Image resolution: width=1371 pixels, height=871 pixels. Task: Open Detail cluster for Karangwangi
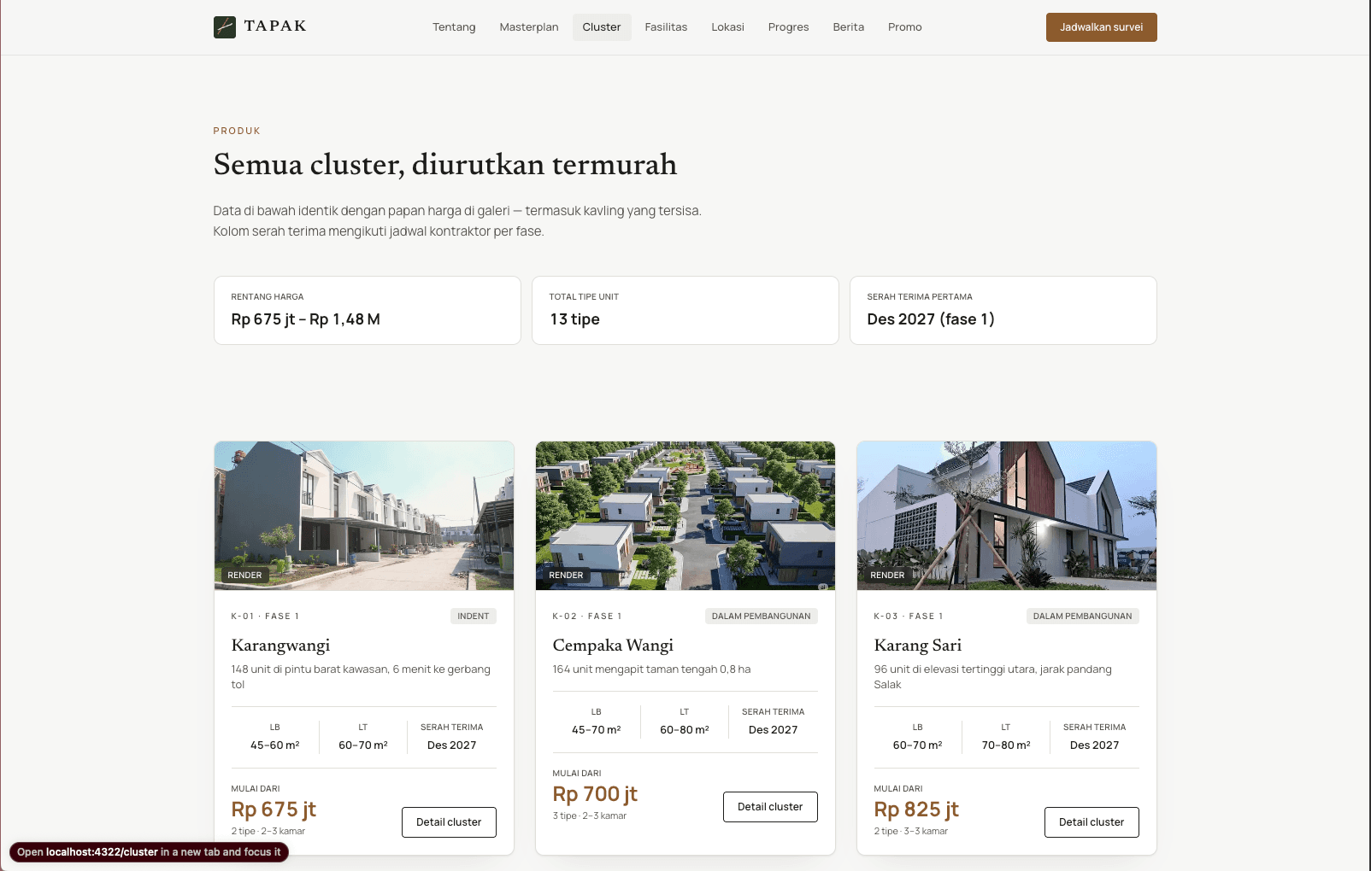[x=449, y=822]
